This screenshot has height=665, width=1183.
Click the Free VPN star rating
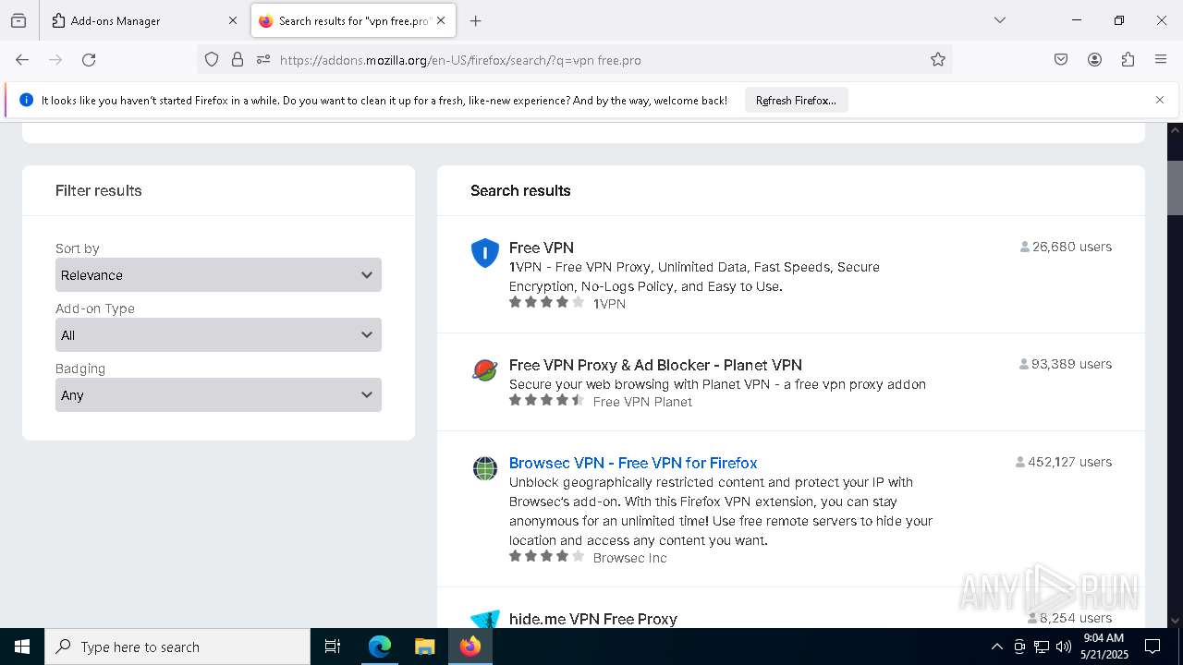(x=546, y=302)
